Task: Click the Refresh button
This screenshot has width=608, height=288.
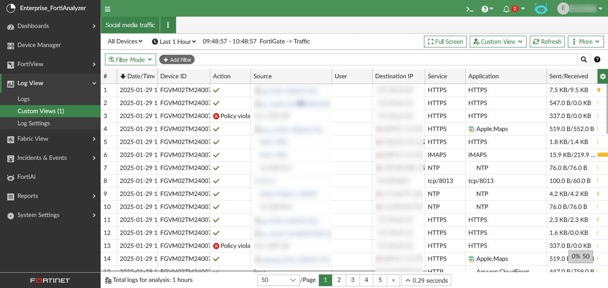Action: [547, 41]
